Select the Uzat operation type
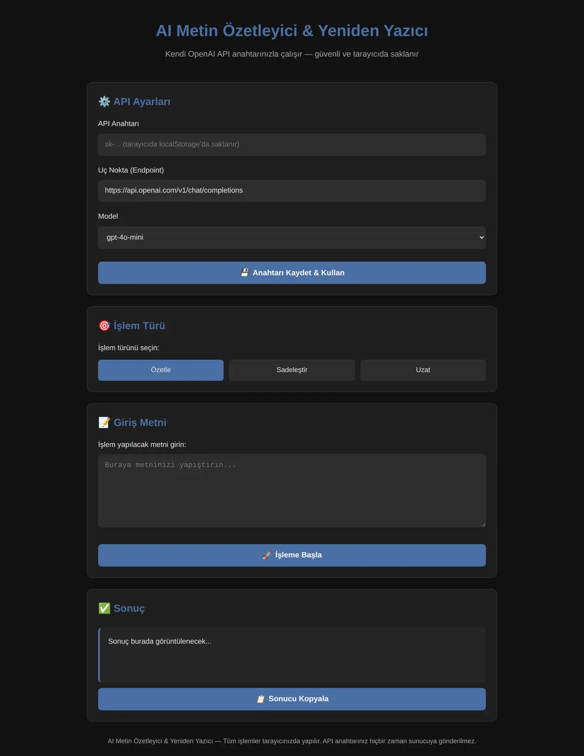Screen dimensions: 584x756 pyautogui.click(x=423, y=370)
